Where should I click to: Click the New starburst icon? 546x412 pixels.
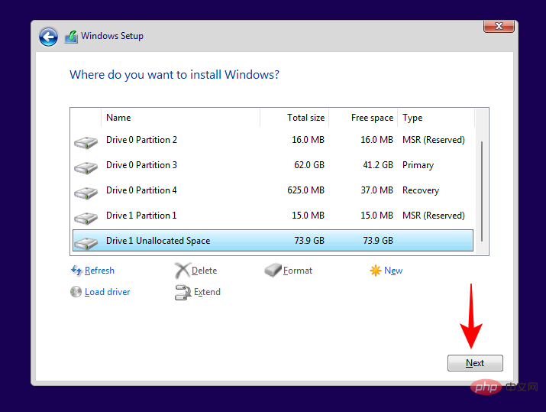coord(376,271)
